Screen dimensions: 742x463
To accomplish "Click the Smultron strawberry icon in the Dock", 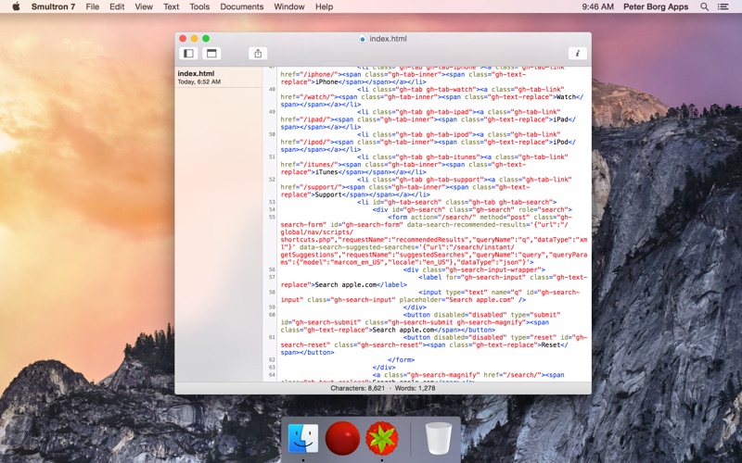I will pos(382,438).
